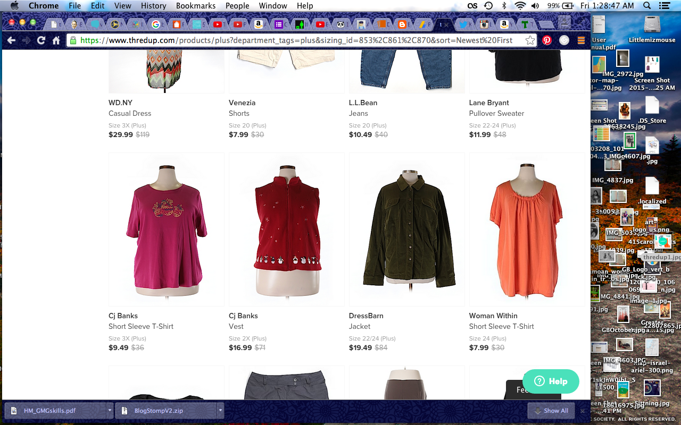Open the Bookmarks menu

[x=196, y=6]
